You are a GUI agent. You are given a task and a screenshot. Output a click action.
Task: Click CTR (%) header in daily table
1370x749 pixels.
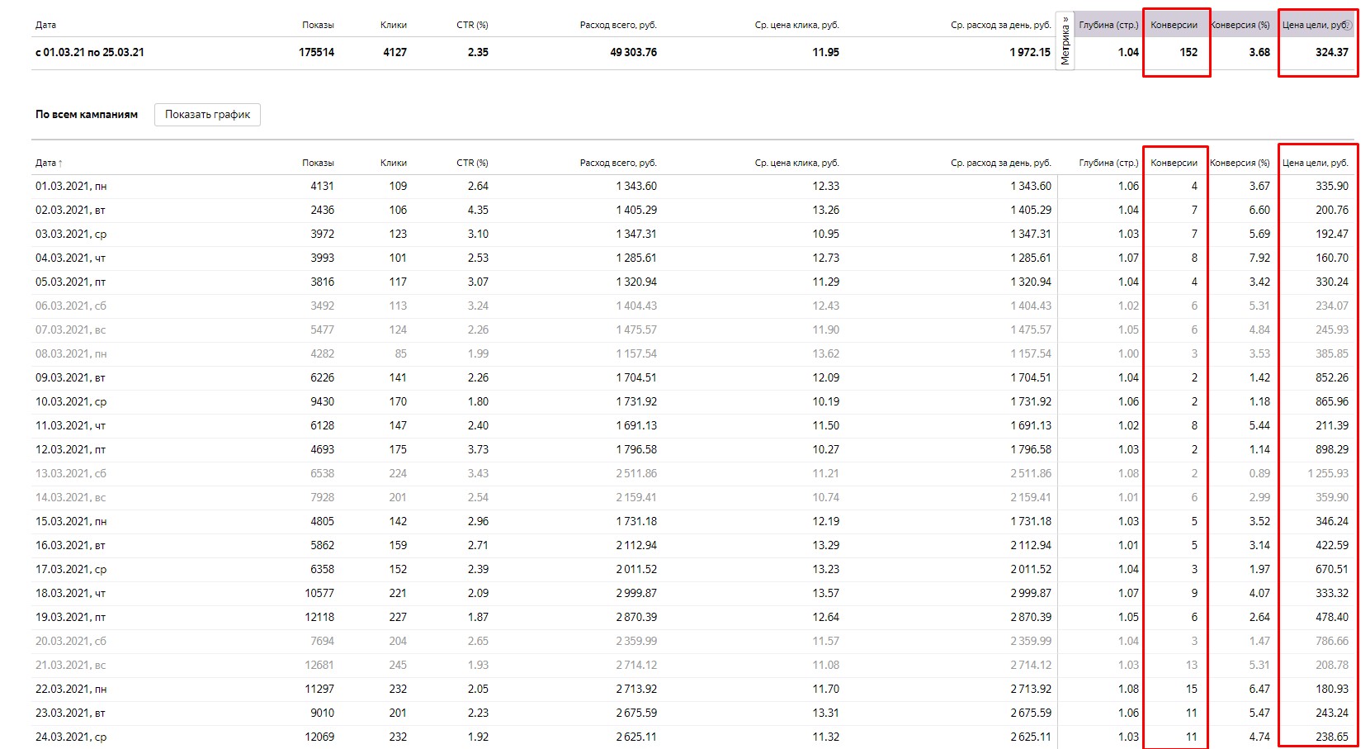coord(472,163)
